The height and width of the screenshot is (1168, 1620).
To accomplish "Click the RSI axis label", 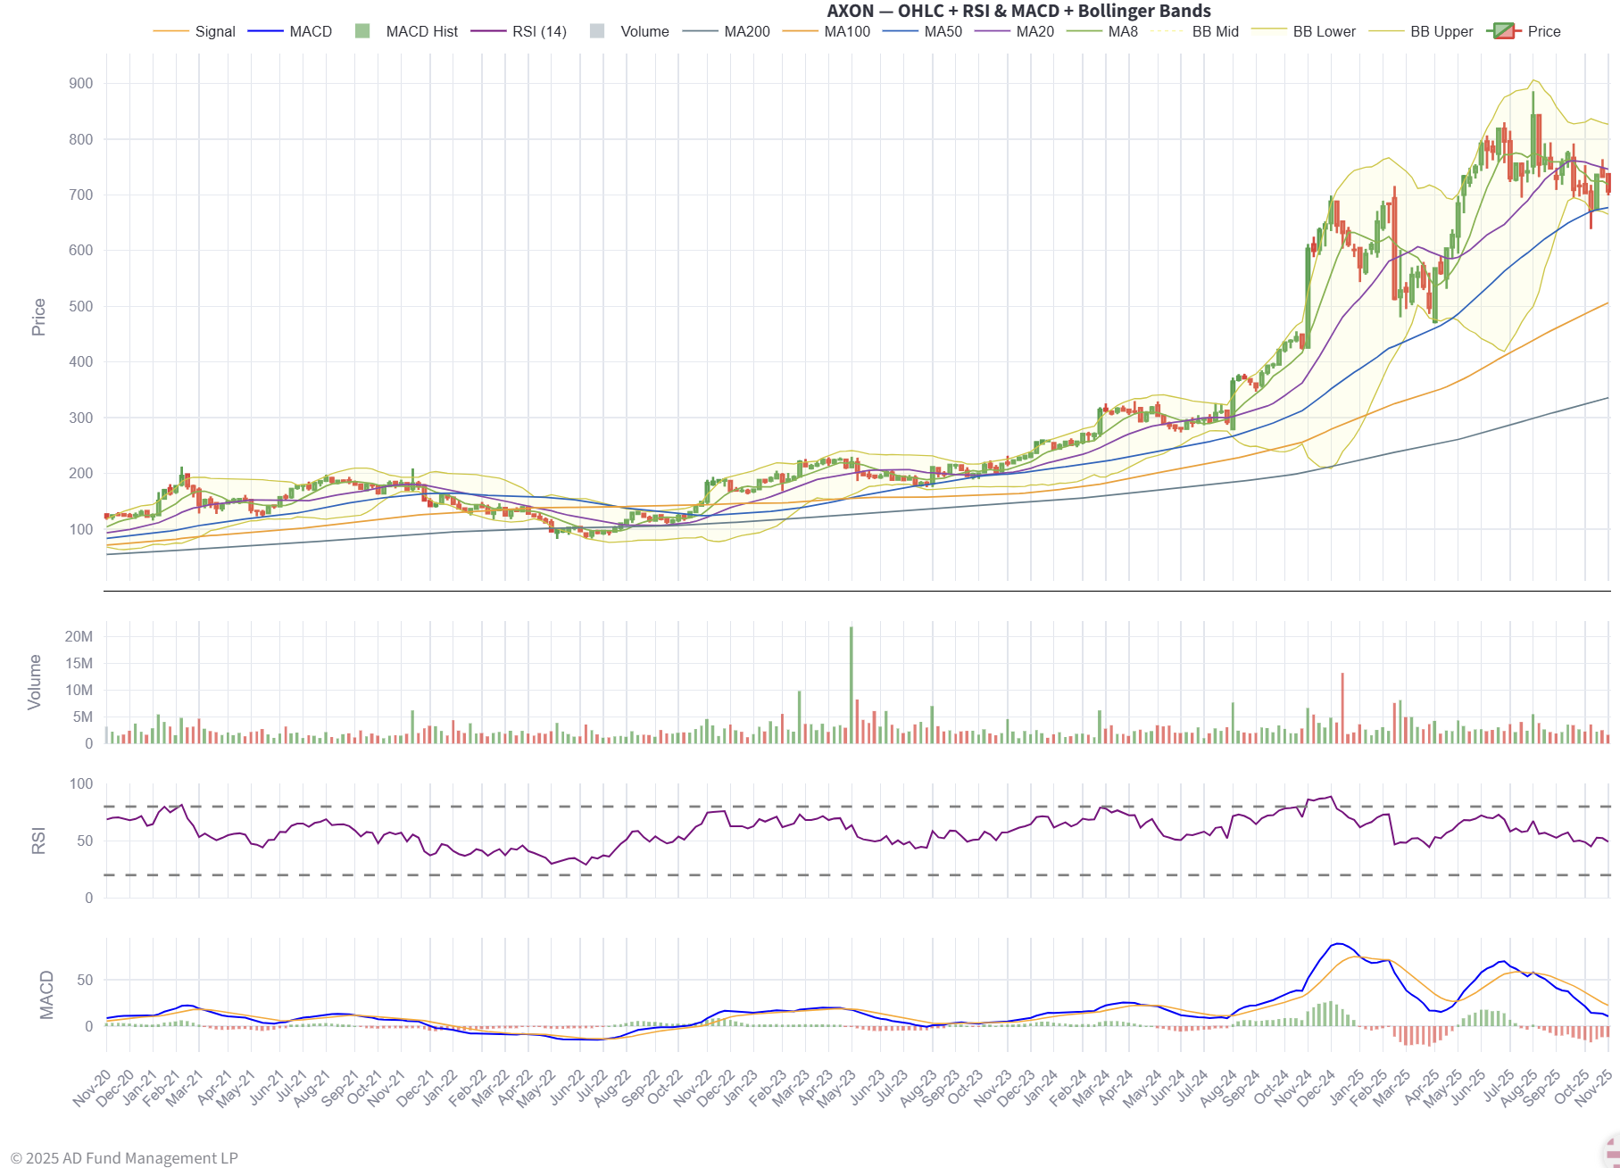I will click(x=38, y=841).
